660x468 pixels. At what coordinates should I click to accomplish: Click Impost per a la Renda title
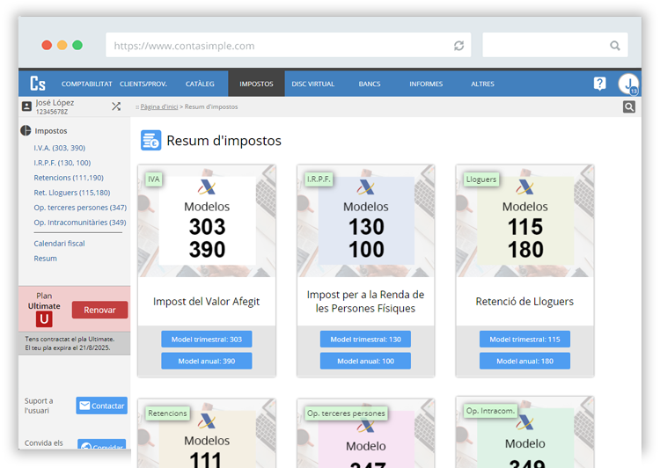(x=365, y=302)
